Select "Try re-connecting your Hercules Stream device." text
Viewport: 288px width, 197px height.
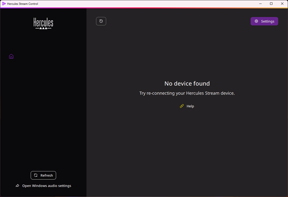pyautogui.click(x=187, y=93)
